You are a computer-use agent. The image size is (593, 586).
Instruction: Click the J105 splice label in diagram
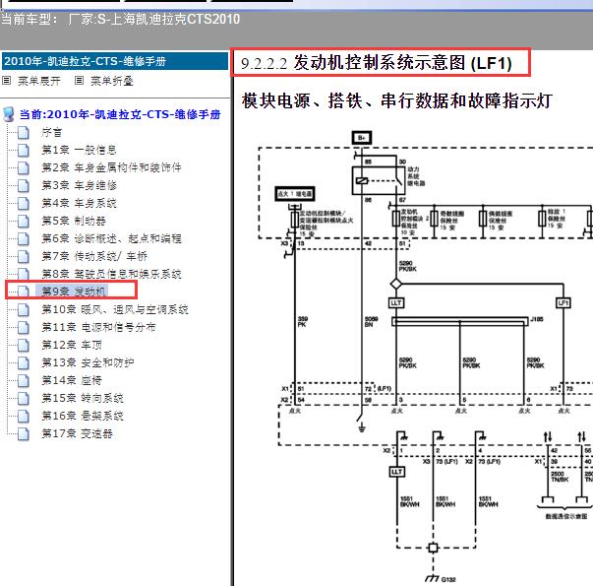537,319
